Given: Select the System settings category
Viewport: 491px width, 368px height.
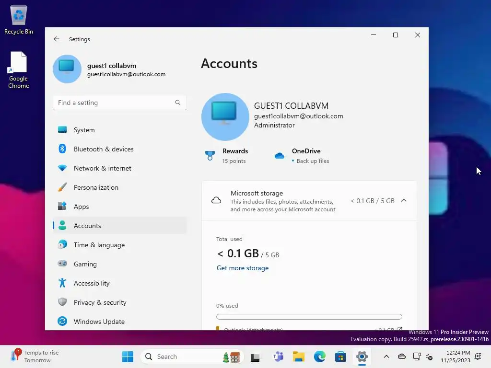Looking at the screenshot, I should pyautogui.click(x=119, y=129).
